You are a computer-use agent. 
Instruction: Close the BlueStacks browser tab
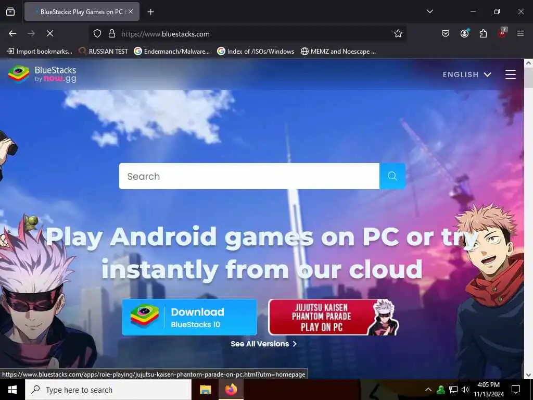click(131, 11)
